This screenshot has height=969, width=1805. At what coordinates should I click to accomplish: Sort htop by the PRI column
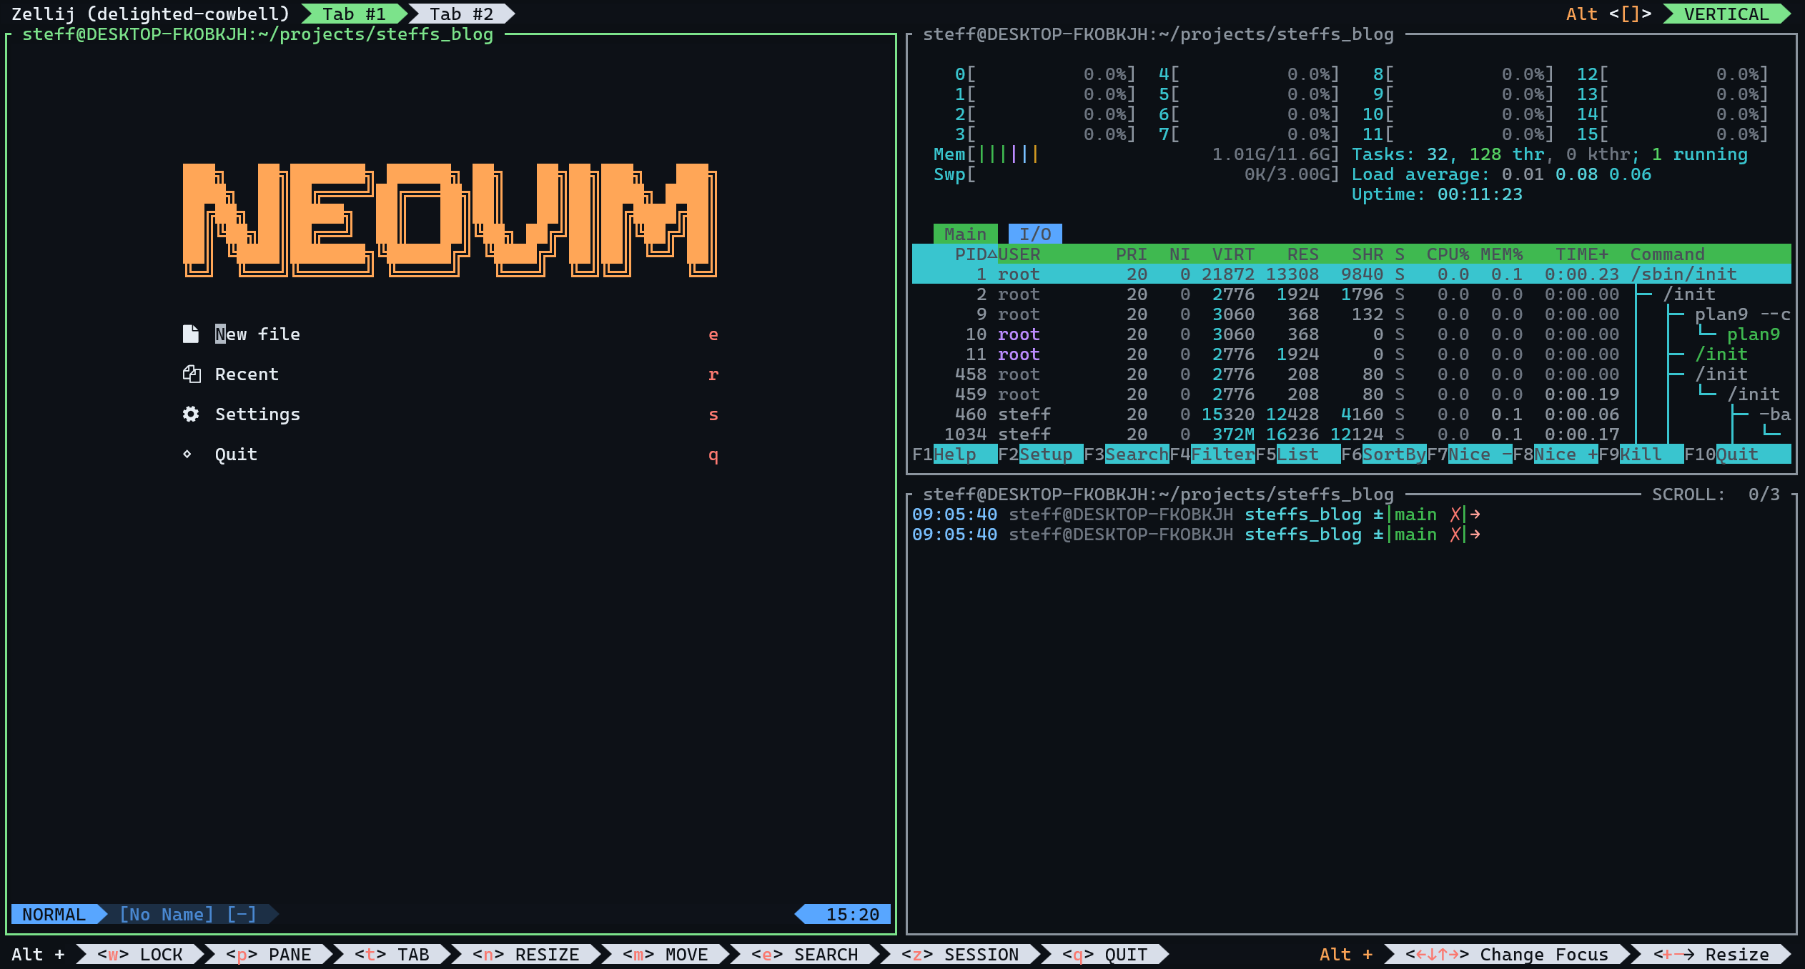pos(1132,254)
